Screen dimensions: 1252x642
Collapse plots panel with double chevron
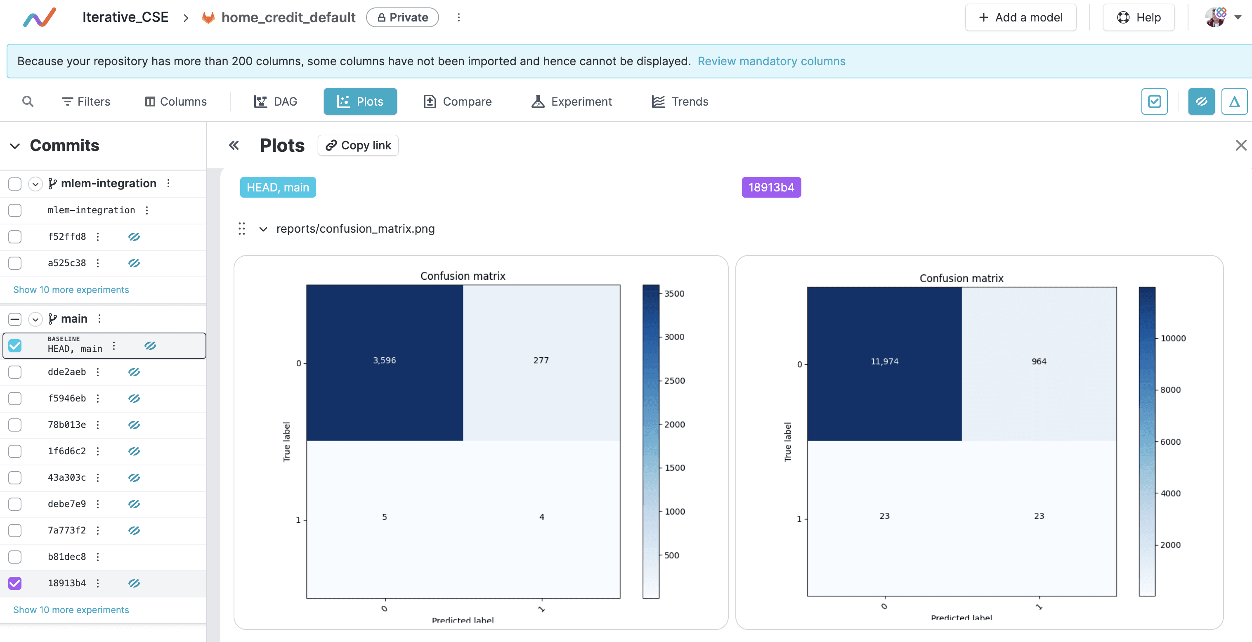click(x=234, y=145)
